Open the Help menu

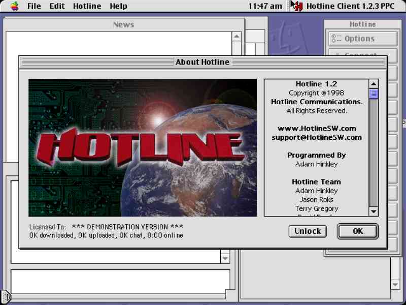point(118,6)
